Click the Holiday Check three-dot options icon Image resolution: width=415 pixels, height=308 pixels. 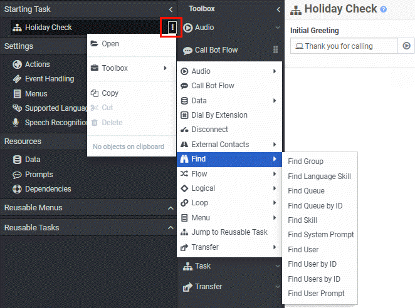tap(172, 27)
